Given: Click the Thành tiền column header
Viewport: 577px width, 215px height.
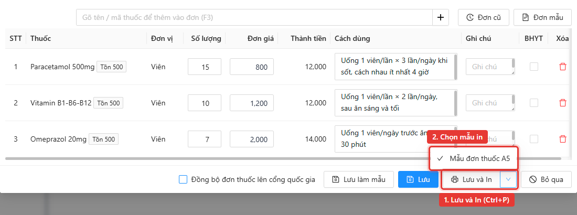Looking at the screenshot, I should pos(308,38).
